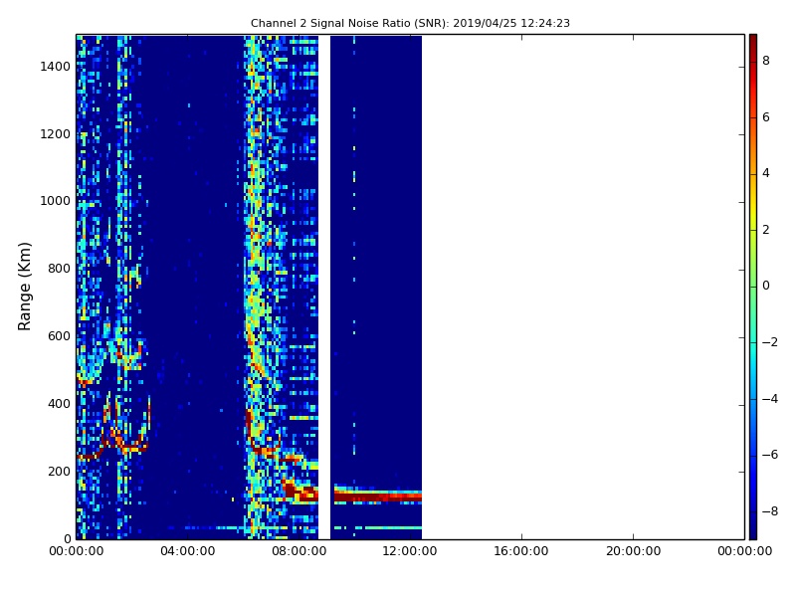The width and height of the screenshot is (796, 597).
Task: Click the dark red top of colorbar
Action: (753, 41)
